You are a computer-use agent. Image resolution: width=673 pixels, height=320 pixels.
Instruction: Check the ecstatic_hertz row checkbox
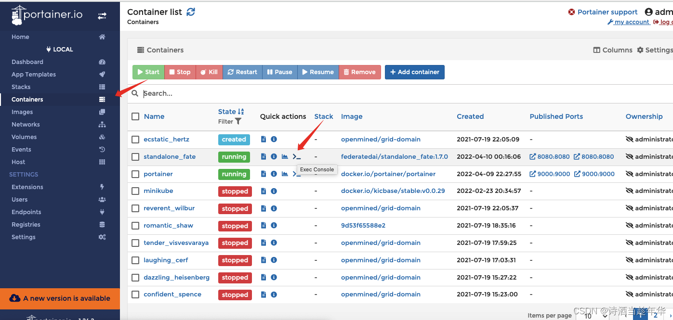(135, 140)
